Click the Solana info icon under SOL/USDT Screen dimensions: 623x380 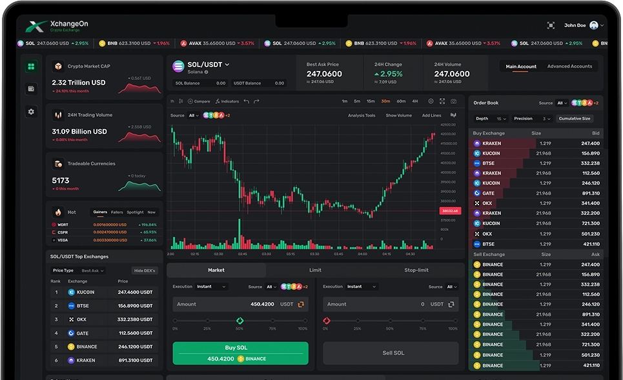pyautogui.click(x=206, y=72)
